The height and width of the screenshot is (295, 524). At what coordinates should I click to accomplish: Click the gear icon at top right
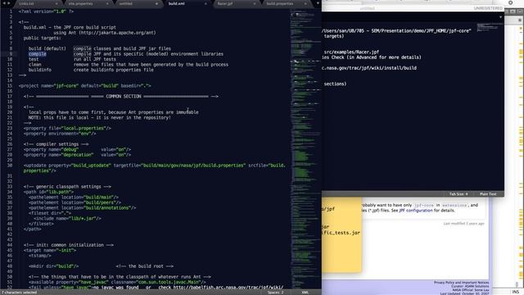[x=510, y=2]
